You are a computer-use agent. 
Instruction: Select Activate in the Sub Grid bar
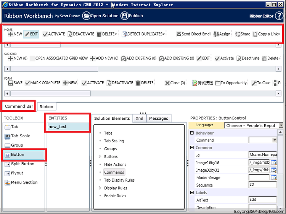click(x=224, y=58)
